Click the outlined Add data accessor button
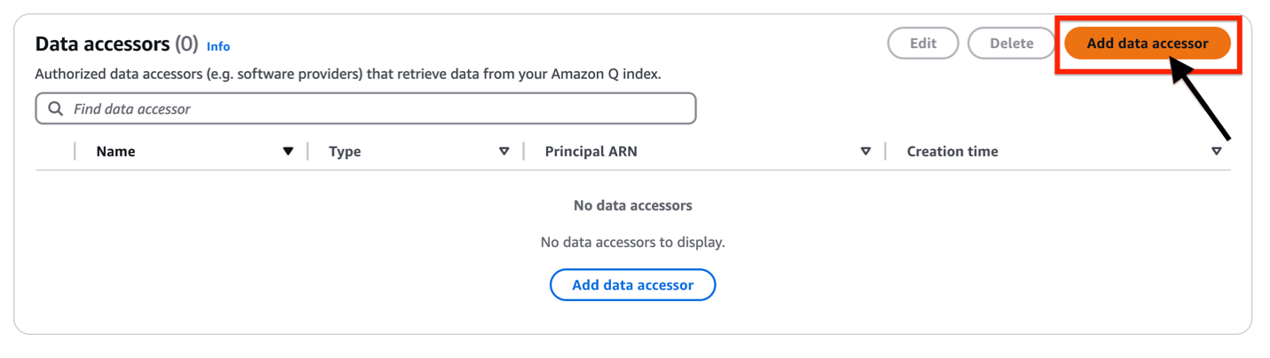The width and height of the screenshot is (1270, 358). (x=632, y=285)
